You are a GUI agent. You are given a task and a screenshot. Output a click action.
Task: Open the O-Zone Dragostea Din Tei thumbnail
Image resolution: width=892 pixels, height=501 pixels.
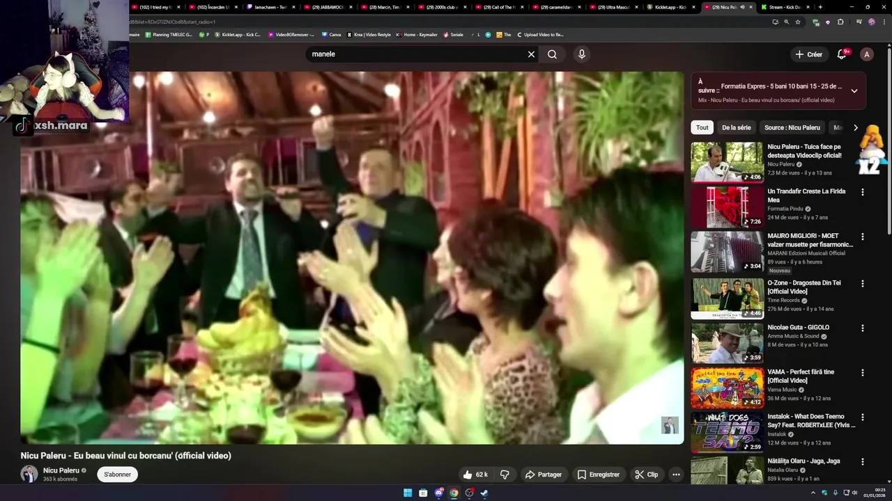(x=727, y=299)
